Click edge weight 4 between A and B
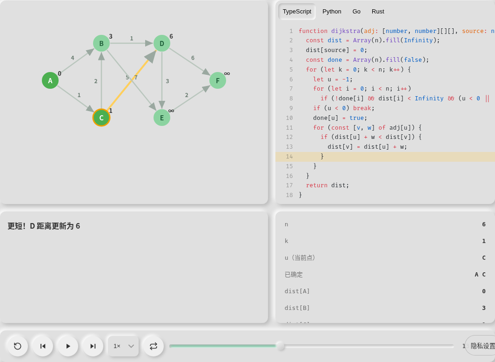The width and height of the screenshot is (495, 362). click(x=72, y=58)
